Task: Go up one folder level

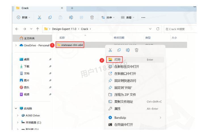Action: coord(37,29)
